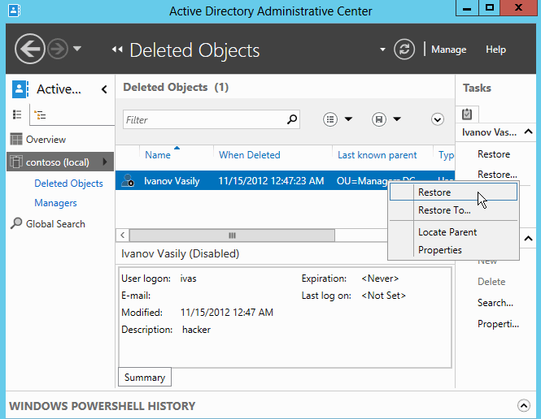Click the Tasks clipboard icon

tap(467, 114)
